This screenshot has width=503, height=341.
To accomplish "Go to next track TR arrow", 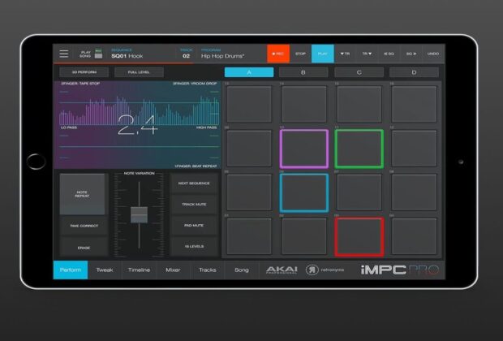I will (x=368, y=54).
